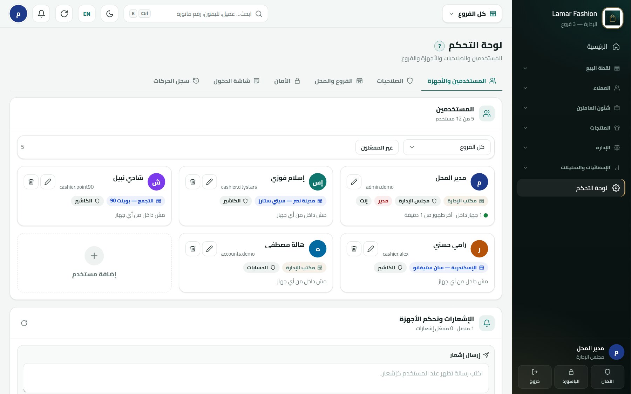
Task: Click the refresh icon in top bar
Action: click(64, 14)
